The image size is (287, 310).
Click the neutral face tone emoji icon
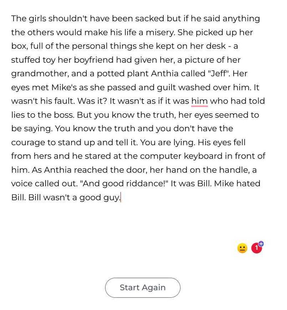[242, 248]
